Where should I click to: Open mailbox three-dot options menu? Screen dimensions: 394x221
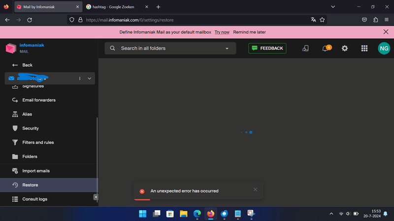click(80, 79)
